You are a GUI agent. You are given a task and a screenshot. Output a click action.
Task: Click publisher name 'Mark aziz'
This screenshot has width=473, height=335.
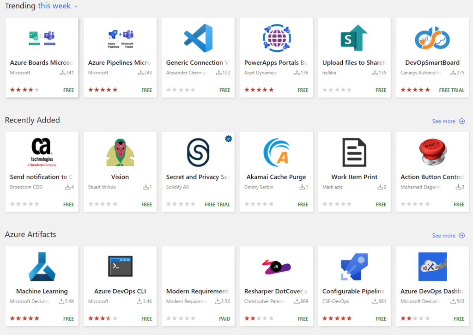[x=333, y=187]
